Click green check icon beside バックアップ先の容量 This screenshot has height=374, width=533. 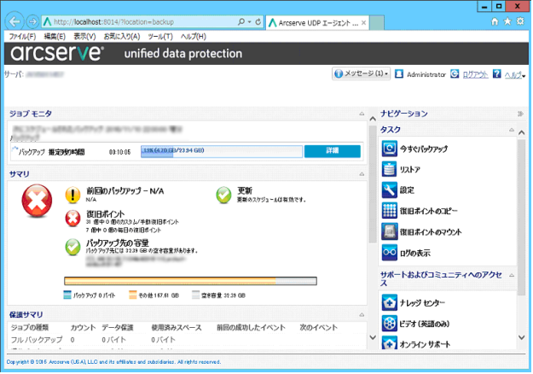tap(72, 247)
